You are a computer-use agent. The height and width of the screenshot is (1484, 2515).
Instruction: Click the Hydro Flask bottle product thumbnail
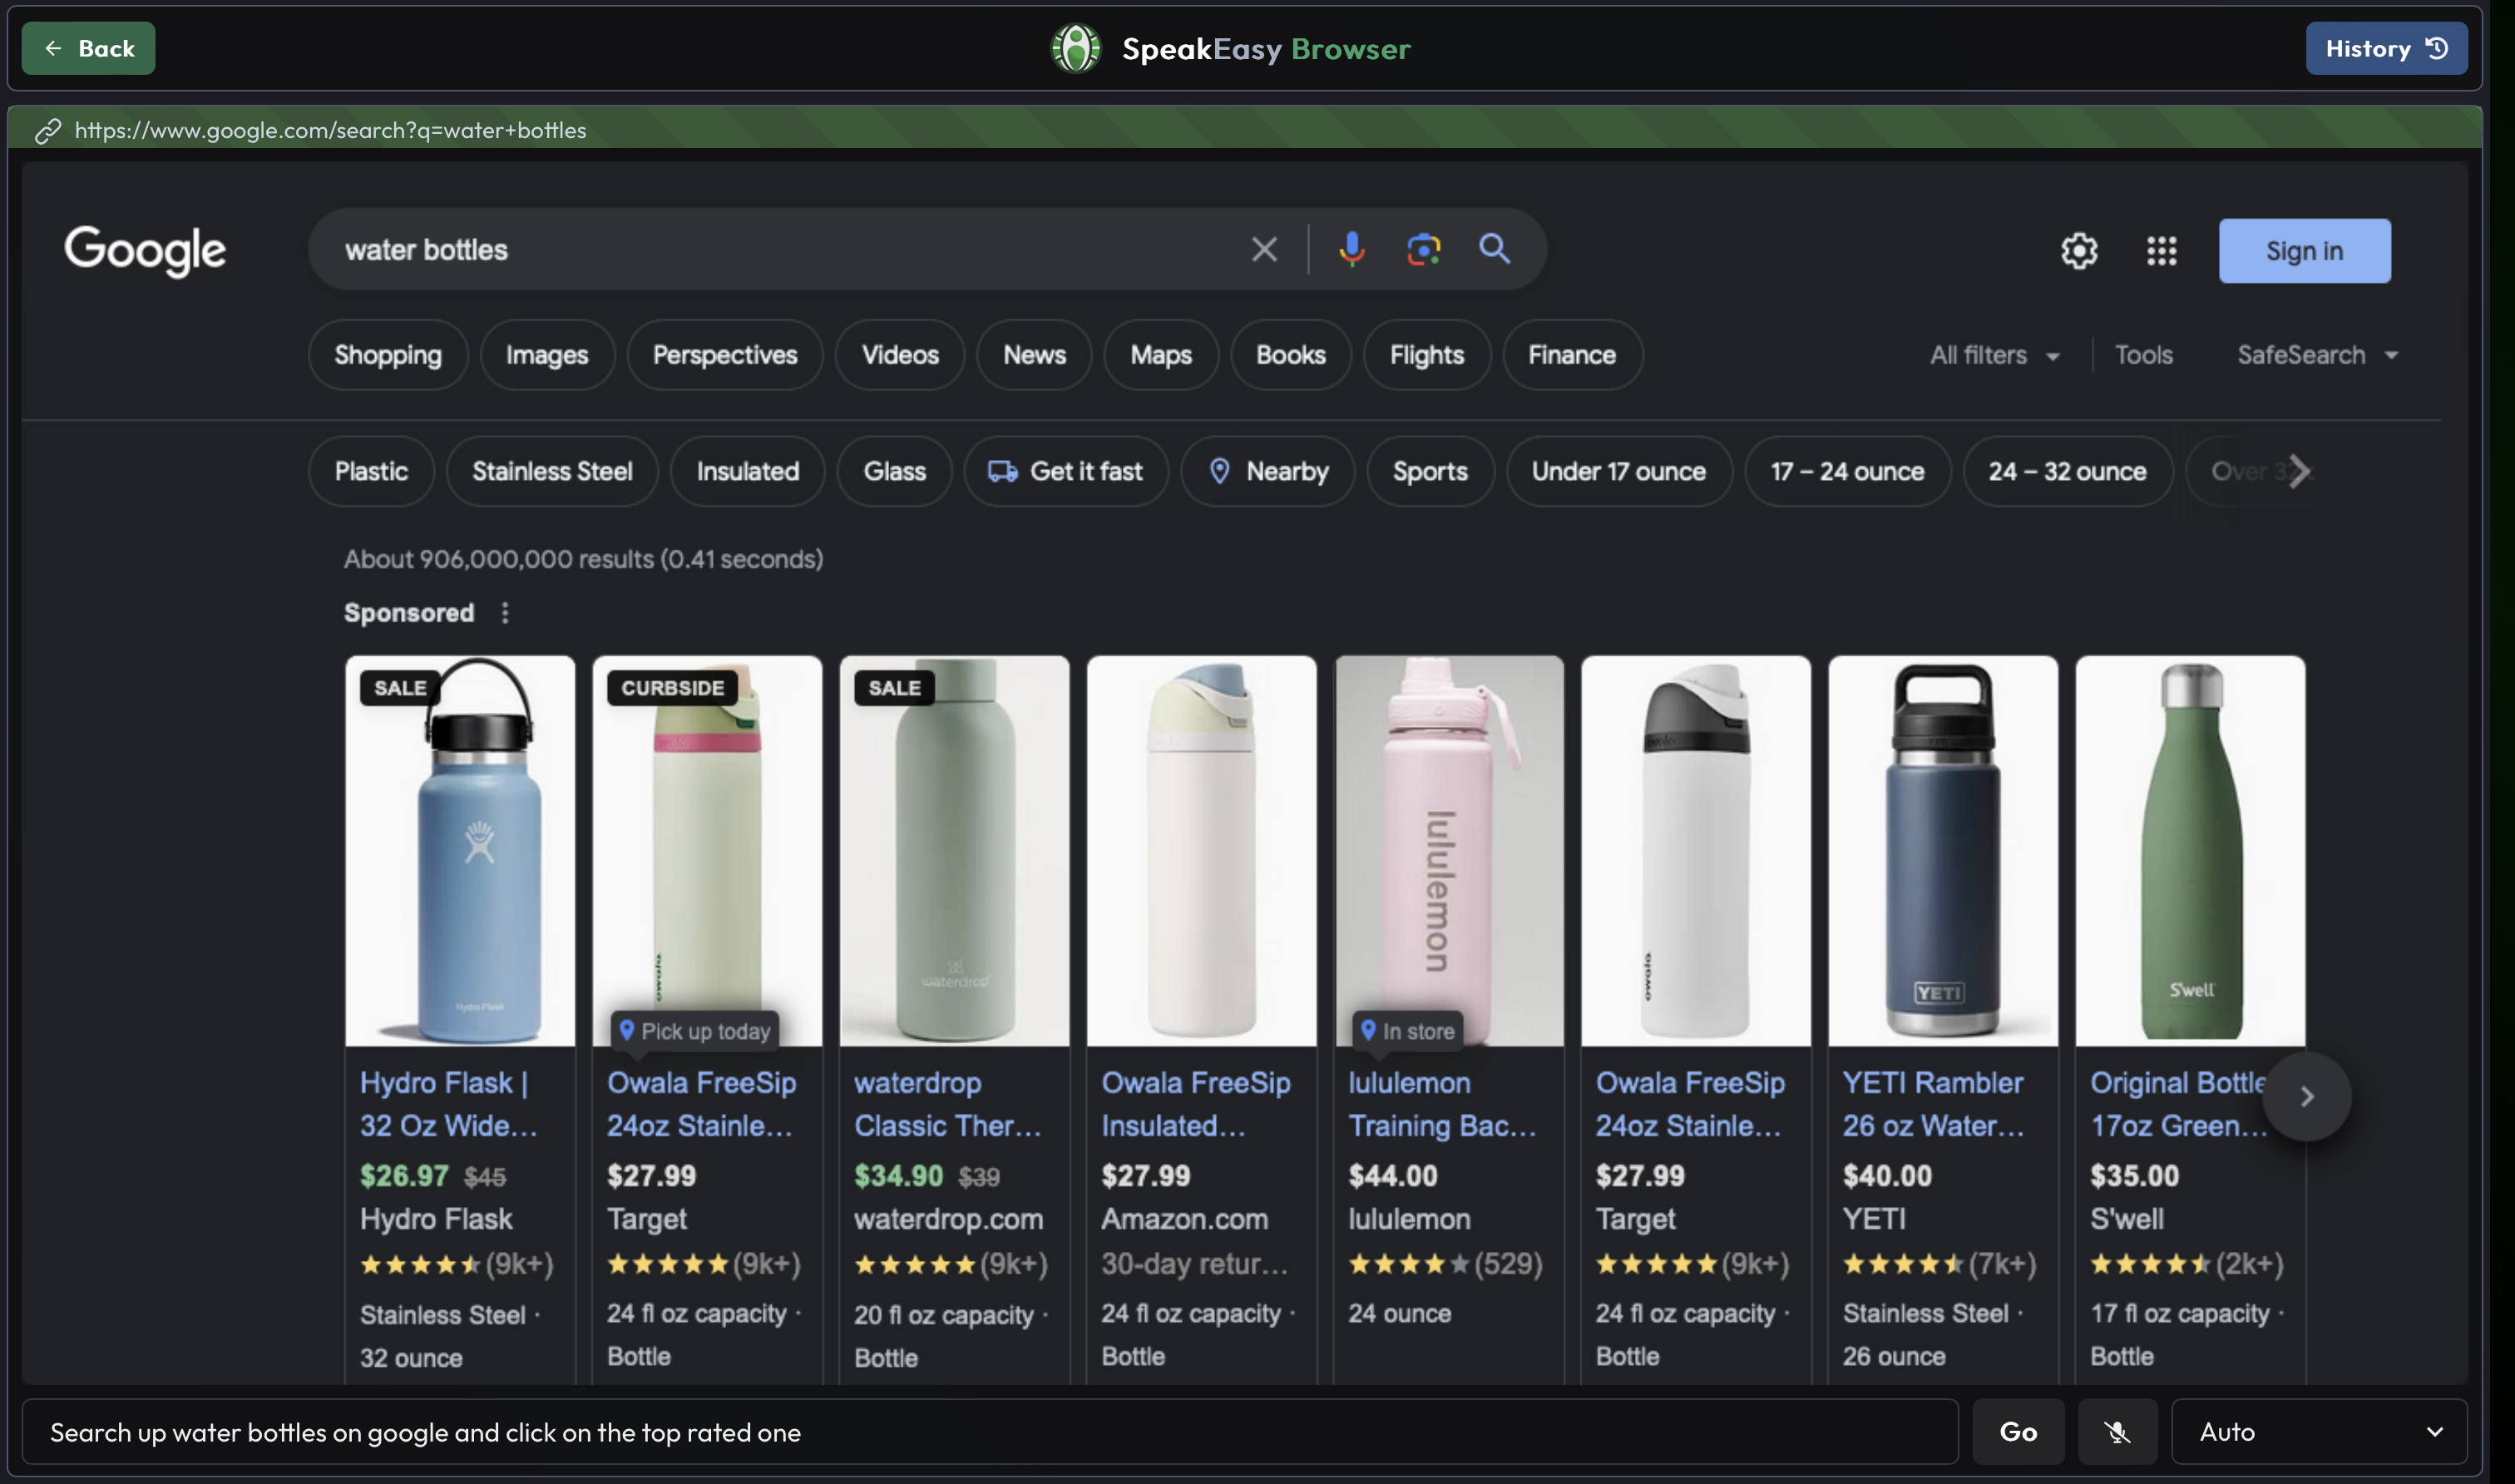(x=460, y=850)
